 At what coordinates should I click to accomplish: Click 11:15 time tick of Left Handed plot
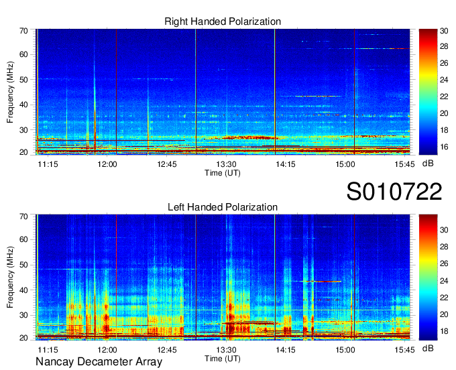(48, 350)
